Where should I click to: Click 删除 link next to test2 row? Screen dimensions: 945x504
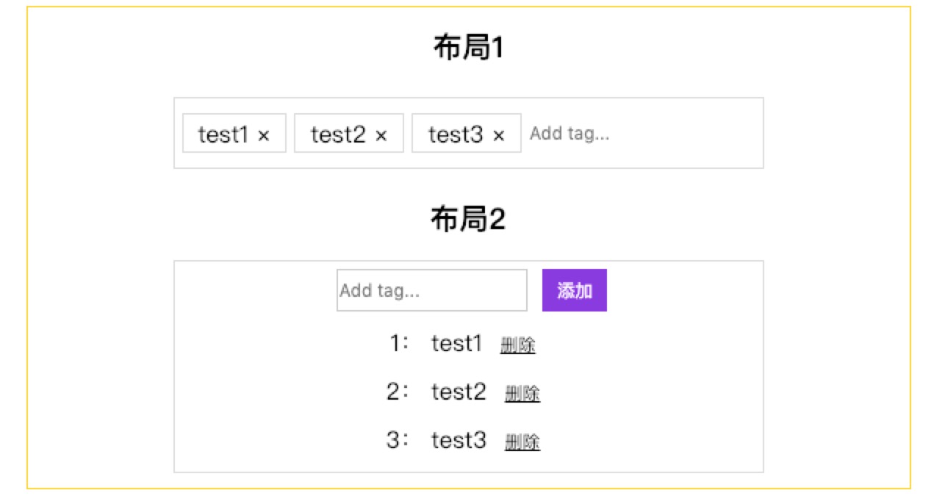[522, 394]
